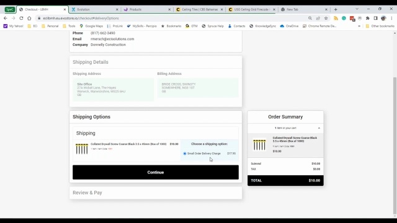This screenshot has width=397, height=223.
Task: Select the Bride Cross billing address card
Action: (x=198, y=88)
